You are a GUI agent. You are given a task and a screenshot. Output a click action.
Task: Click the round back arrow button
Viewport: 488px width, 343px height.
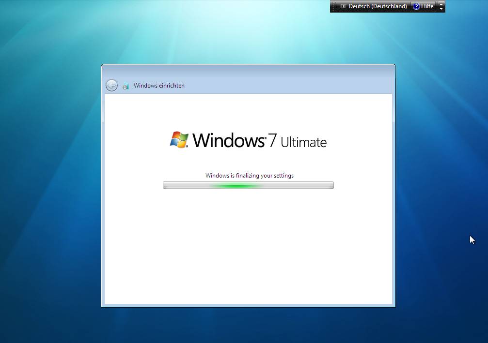pos(111,86)
